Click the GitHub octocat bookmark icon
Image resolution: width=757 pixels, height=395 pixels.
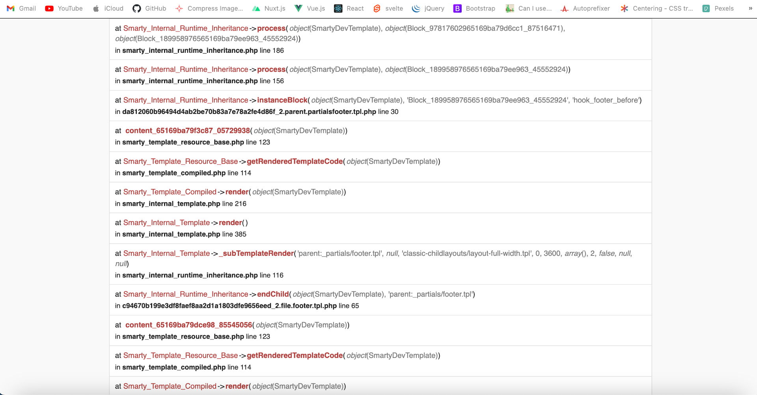[137, 8]
